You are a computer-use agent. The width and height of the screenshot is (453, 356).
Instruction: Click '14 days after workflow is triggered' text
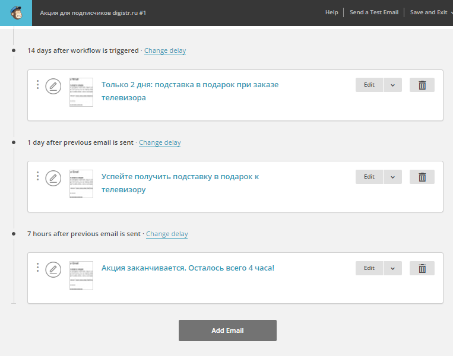click(83, 50)
